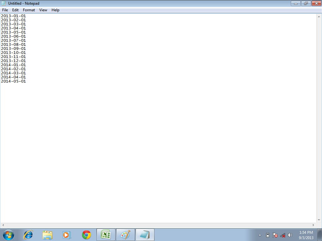Viewport: 322px width, 241px height.
Task: Click the horizontal scrollbar right arrow
Action: pyautogui.click(x=314, y=225)
